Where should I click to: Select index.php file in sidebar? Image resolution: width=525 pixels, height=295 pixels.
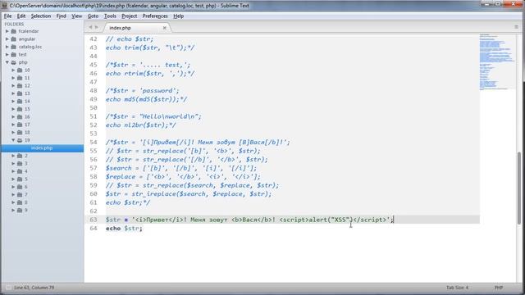pyautogui.click(x=42, y=147)
